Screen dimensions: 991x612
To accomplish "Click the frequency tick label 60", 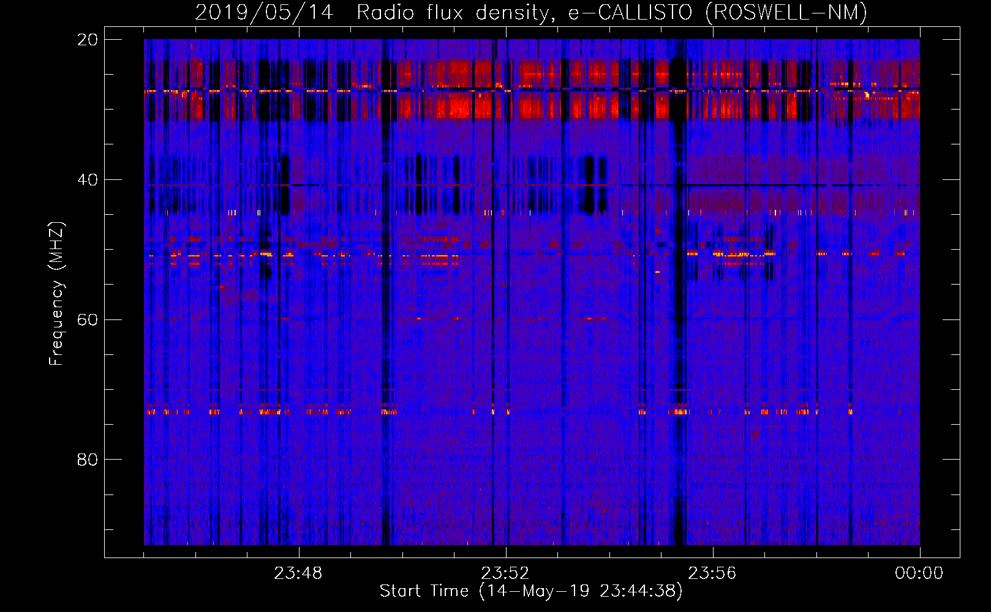I will (87, 320).
